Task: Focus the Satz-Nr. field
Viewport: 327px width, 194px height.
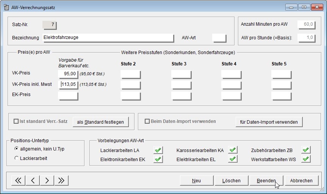Action: pos(49,25)
